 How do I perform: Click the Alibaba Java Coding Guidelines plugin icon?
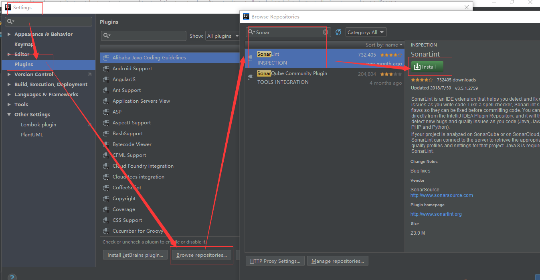(x=106, y=58)
